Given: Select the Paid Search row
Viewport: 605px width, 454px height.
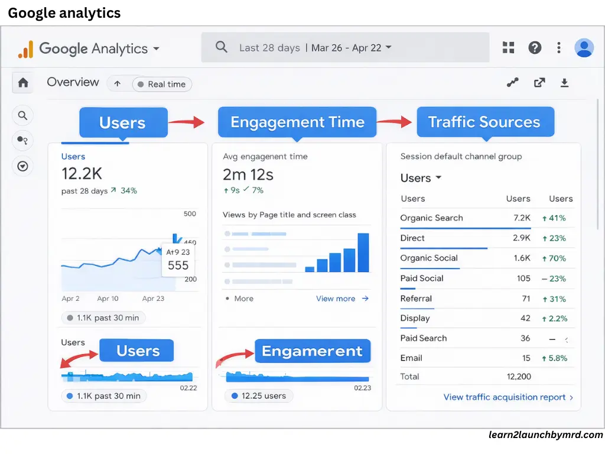Looking at the screenshot, I should coord(487,339).
